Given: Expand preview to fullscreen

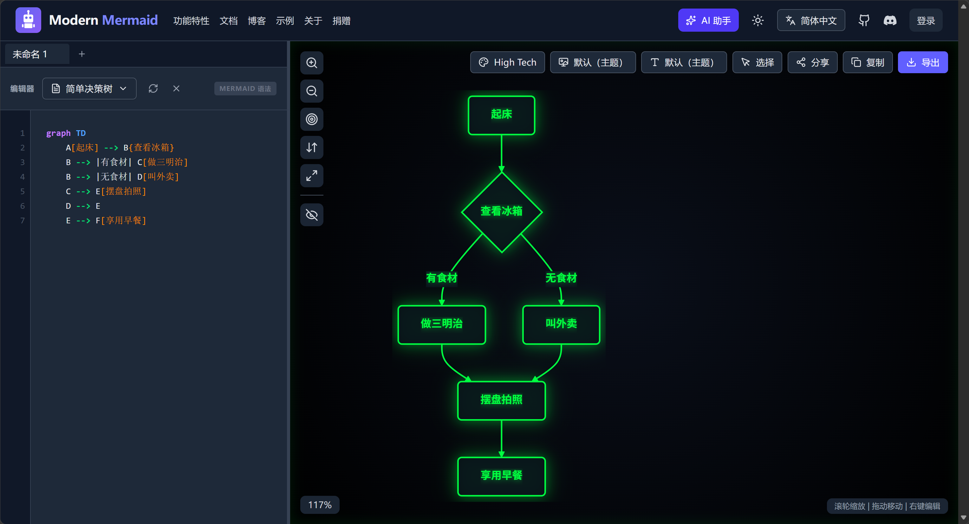Looking at the screenshot, I should [311, 176].
